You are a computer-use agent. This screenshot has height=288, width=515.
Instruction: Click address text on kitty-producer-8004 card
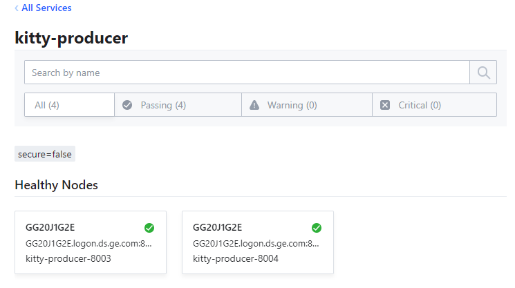pyautogui.click(x=256, y=243)
